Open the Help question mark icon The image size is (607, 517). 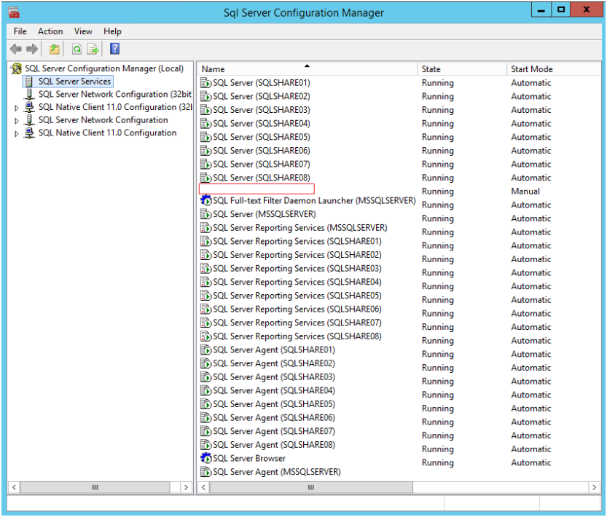[x=114, y=49]
